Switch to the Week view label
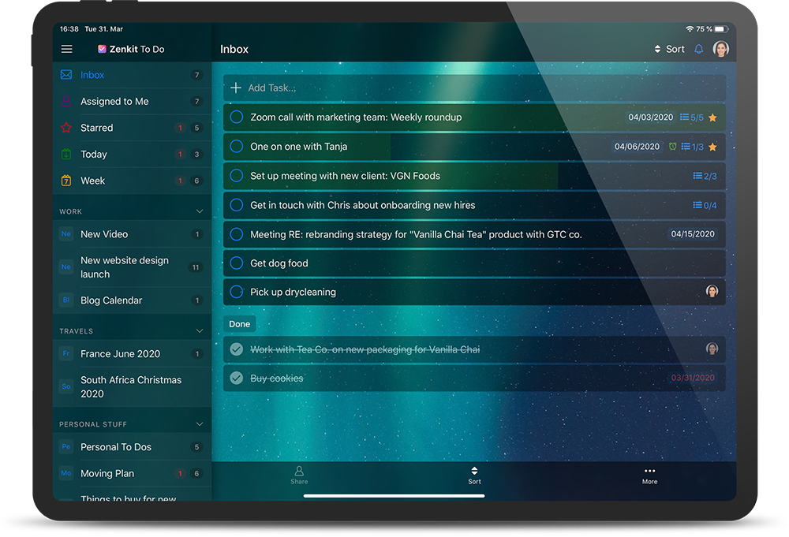This screenshot has width=789, height=537. [92, 181]
